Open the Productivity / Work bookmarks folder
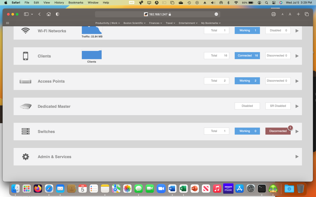The image size is (316, 197). click(x=107, y=23)
